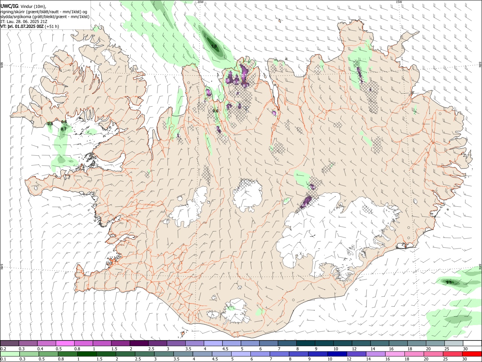Click the bright red 30 rain legend swatch

click(472, 354)
